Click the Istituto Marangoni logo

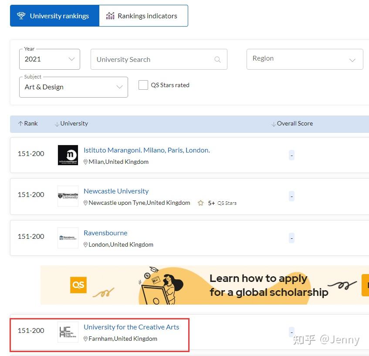(x=68, y=155)
